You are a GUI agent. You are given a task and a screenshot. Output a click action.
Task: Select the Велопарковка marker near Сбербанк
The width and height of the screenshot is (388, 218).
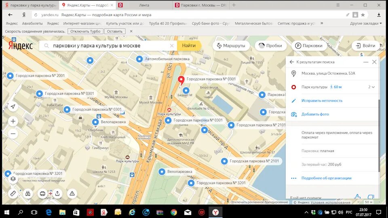(x=95, y=122)
